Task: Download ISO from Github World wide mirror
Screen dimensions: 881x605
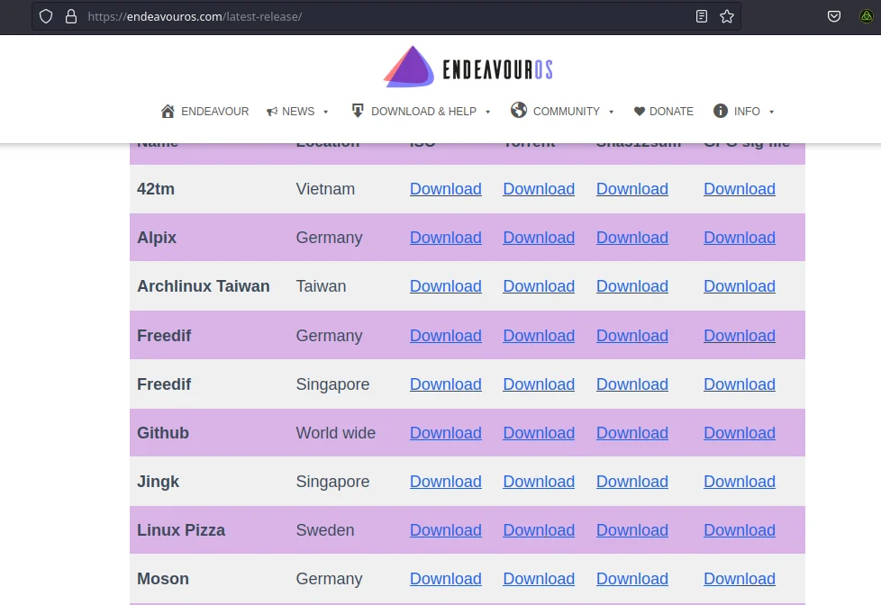Action: [446, 432]
